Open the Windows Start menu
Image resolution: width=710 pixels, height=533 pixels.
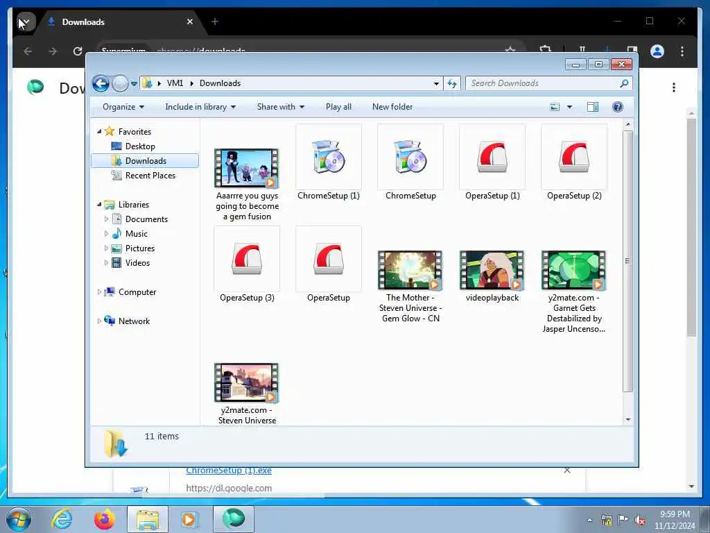[18, 519]
